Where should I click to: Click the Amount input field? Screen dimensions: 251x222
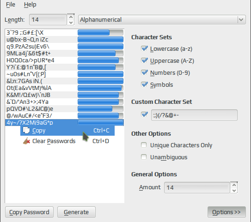pos(197,188)
